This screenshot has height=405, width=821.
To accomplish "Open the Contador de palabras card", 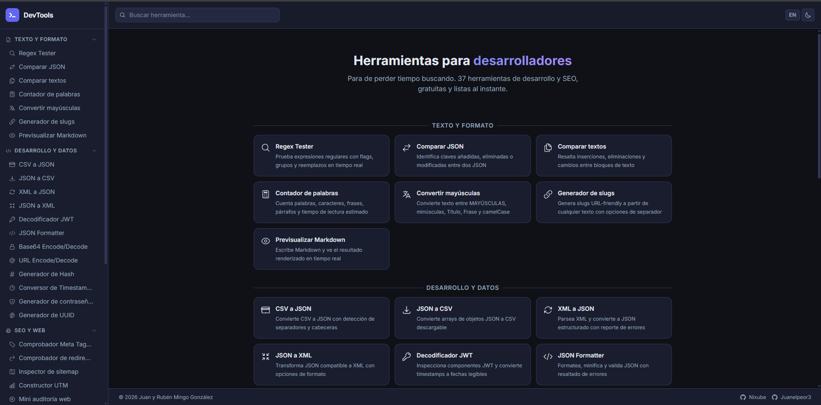I will click(x=321, y=202).
